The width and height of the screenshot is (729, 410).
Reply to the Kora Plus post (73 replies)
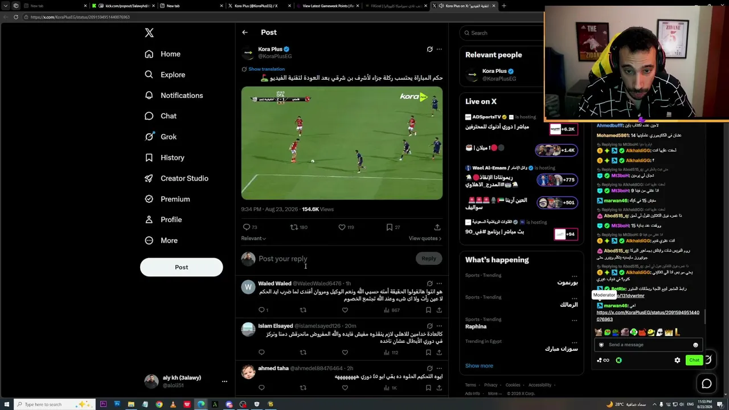tap(251, 227)
